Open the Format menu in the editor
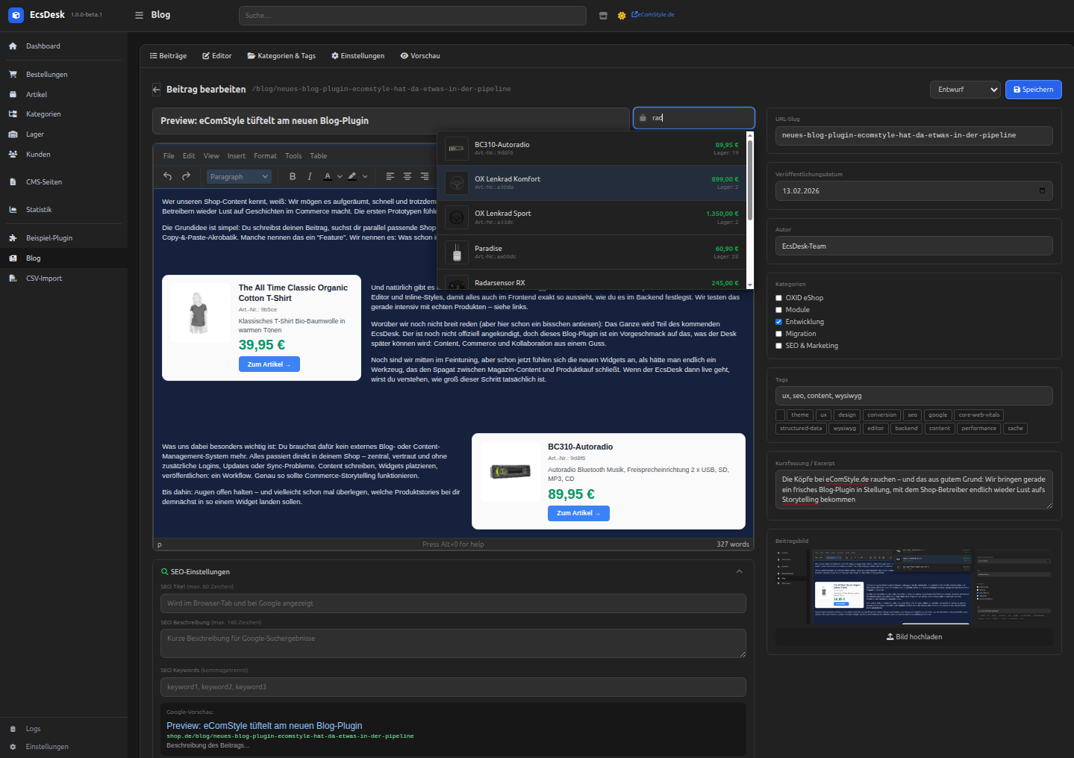The width and height of the screenshot is (1074, 758). click(265, 155)
